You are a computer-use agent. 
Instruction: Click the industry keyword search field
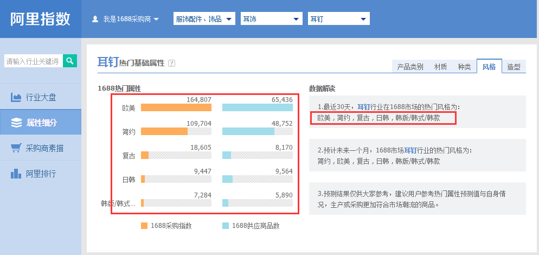[x=33, y=61]
